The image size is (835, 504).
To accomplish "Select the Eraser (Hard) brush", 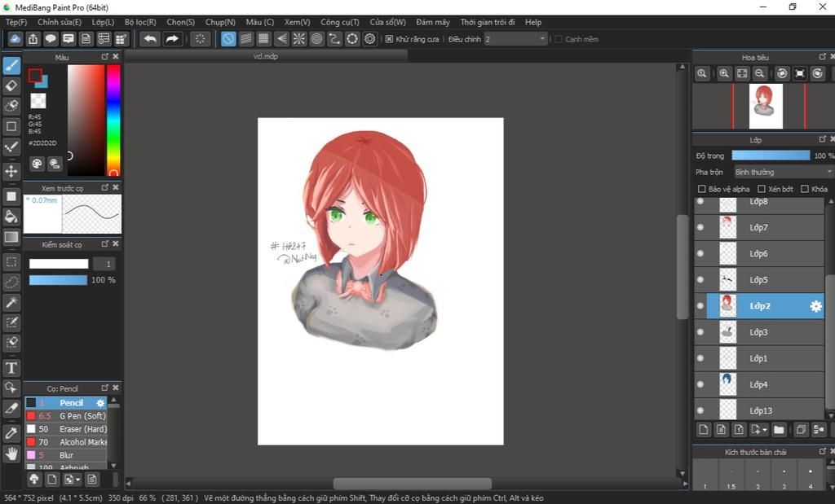I will [67, 429].
